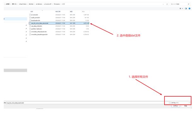Go to the firmwares breadcrumb folder
Screen dimensions: 196x114
pyautogui.click(x=57, y=4)
